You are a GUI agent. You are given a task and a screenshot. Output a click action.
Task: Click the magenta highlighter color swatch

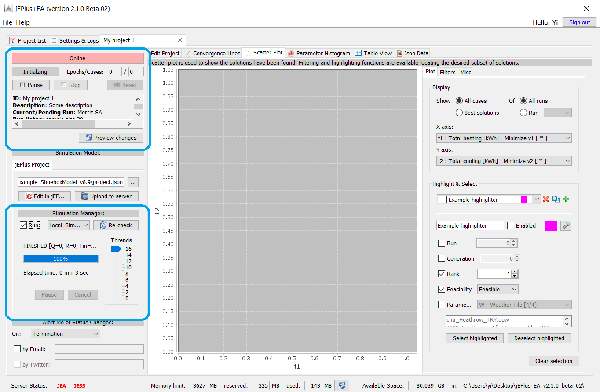[551, 225]
